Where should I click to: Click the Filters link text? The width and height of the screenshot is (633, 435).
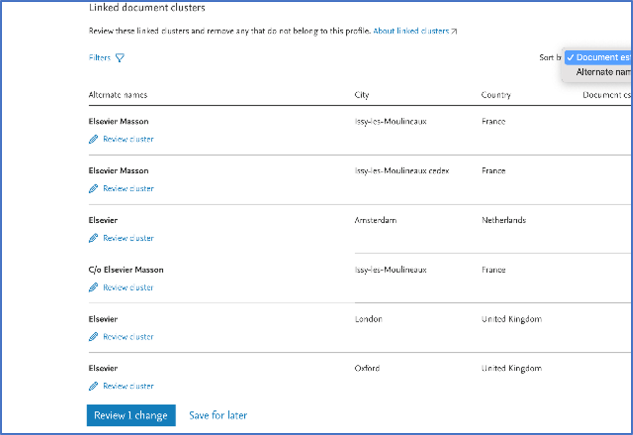click(x=100, y=58)
